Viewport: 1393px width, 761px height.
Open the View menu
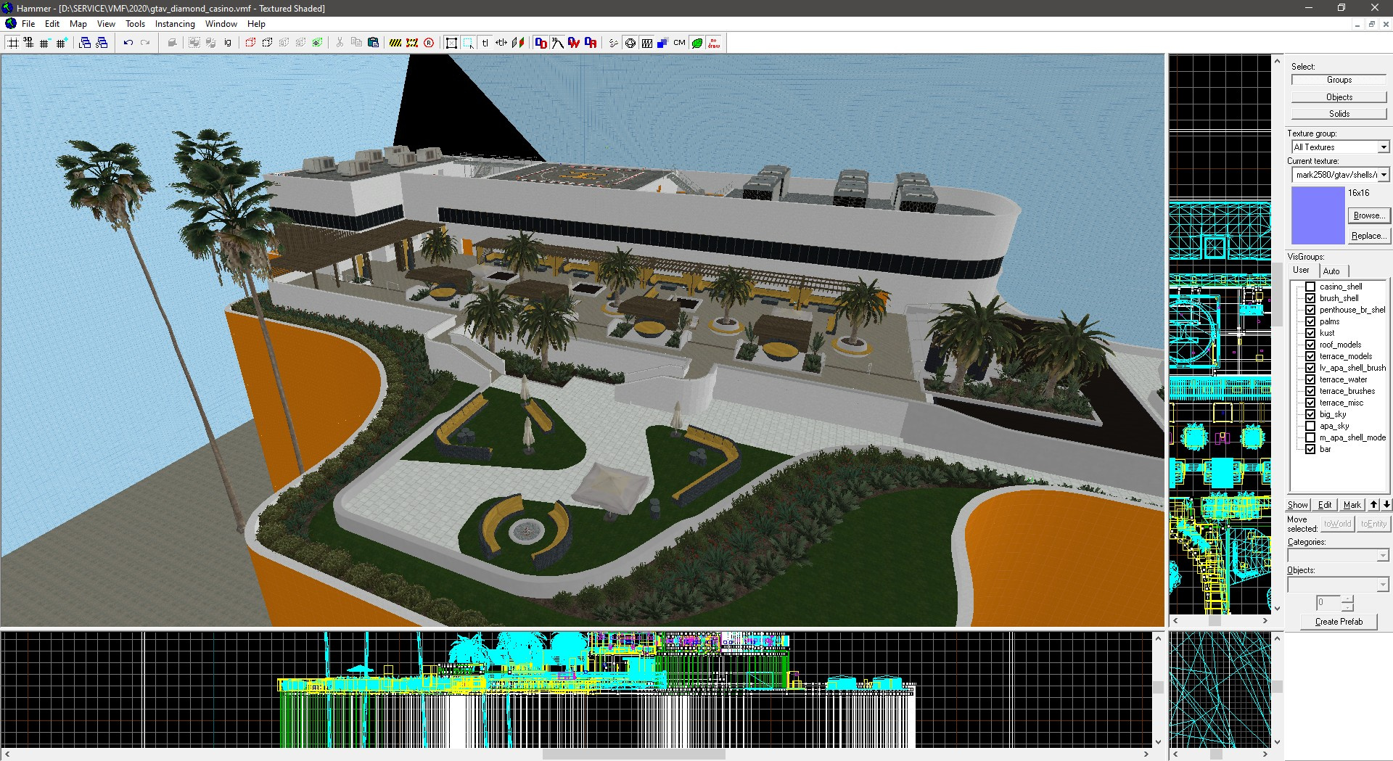(x=106, y=24)
